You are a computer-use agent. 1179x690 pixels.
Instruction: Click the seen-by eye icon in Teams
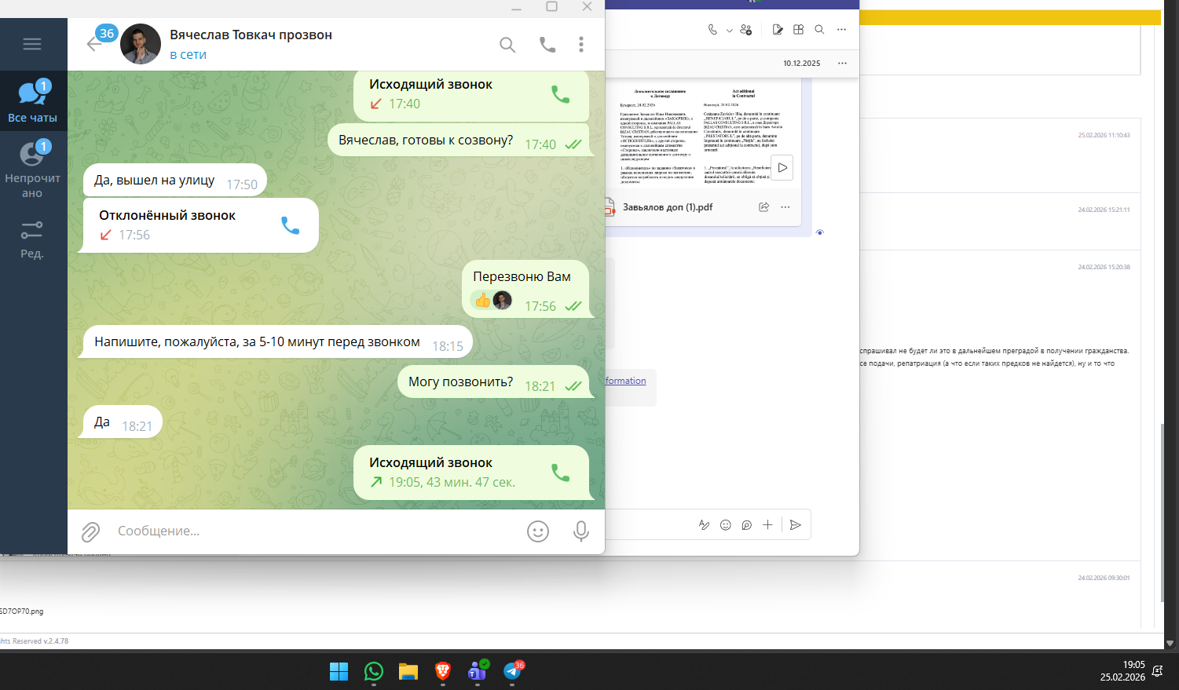[x=820, y=232]
